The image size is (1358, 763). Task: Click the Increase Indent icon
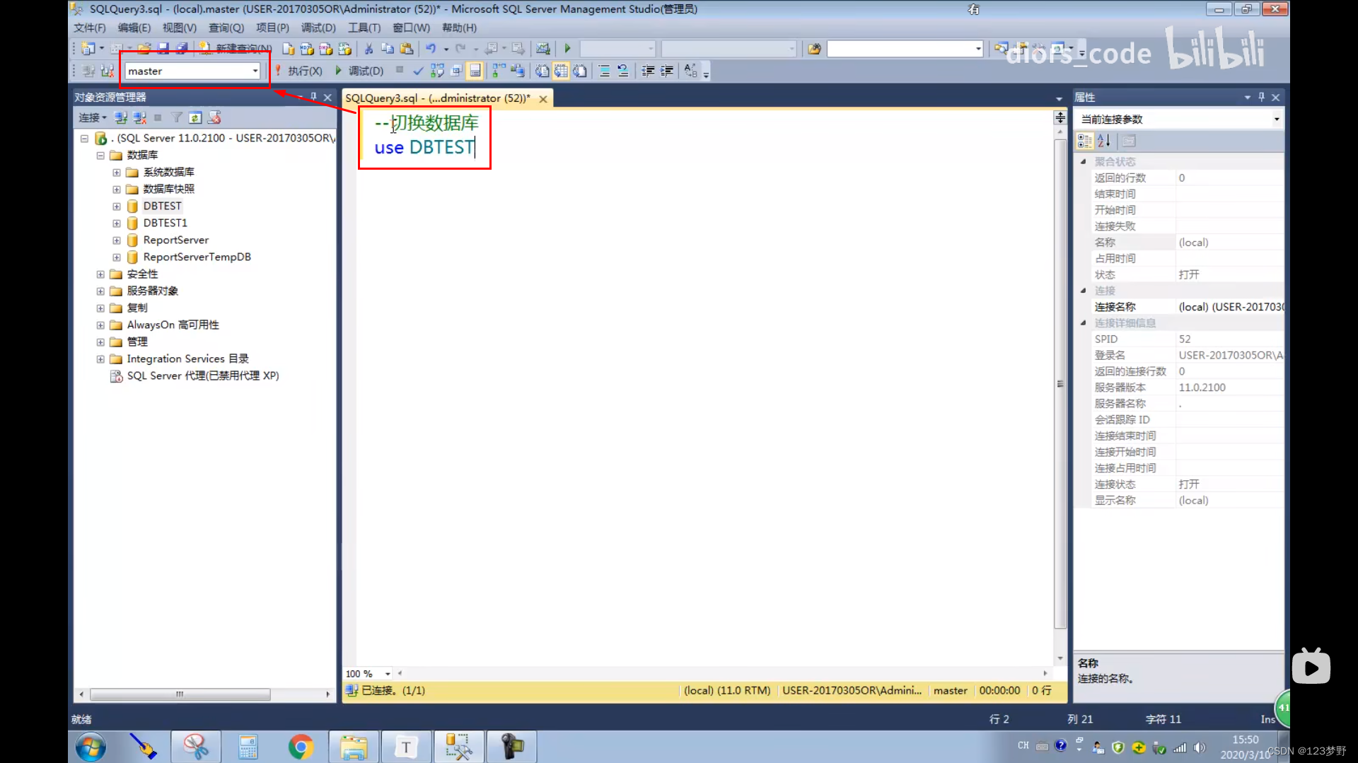pyautogui.click(x=667, y=71)
